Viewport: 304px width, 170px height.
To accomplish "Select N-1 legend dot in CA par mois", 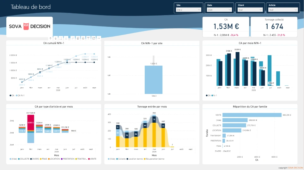I will point(212,96).
